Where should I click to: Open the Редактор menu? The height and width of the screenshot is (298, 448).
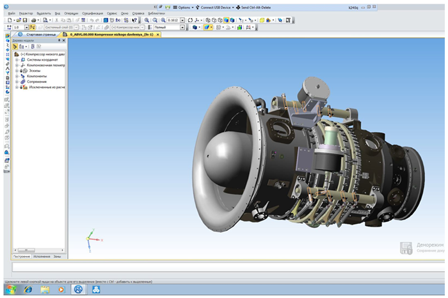26,13
